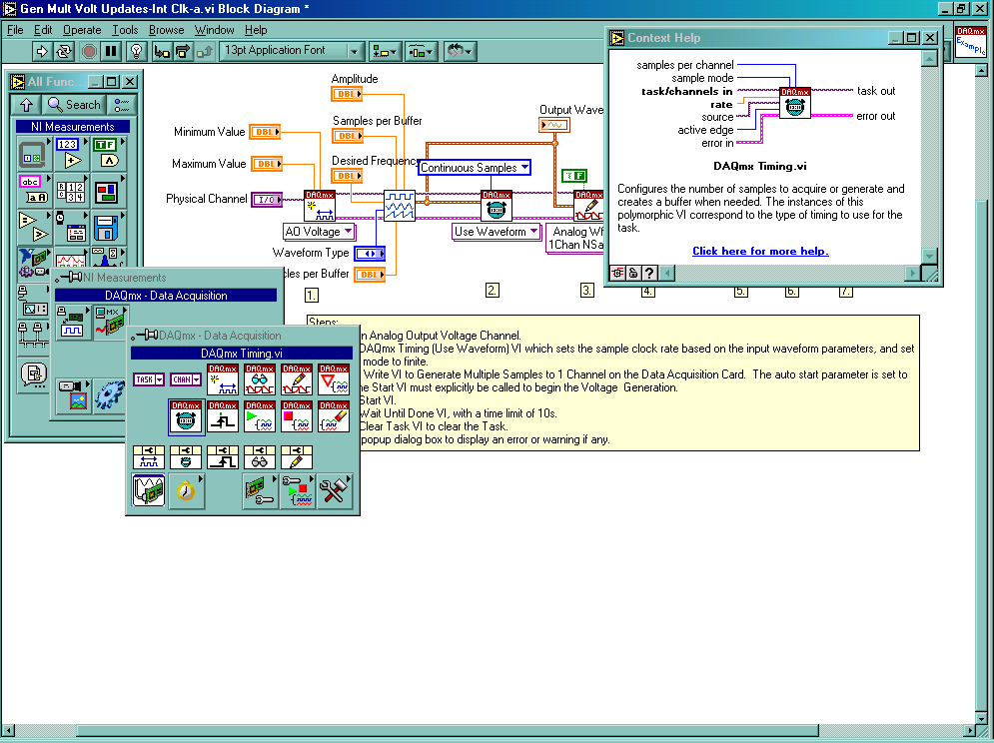The image size is (994, 743).
Task: Open the Time and Dialog subpalette
Action: pos(70,227)
